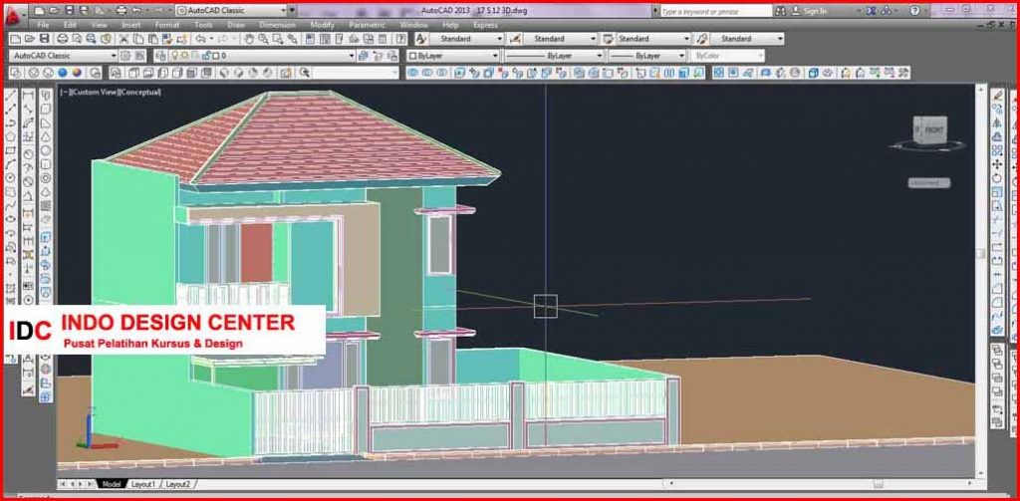Click the Linear dimension tool icon
1020x501 pixels.
pyautogui.click(x=29, y=95)
